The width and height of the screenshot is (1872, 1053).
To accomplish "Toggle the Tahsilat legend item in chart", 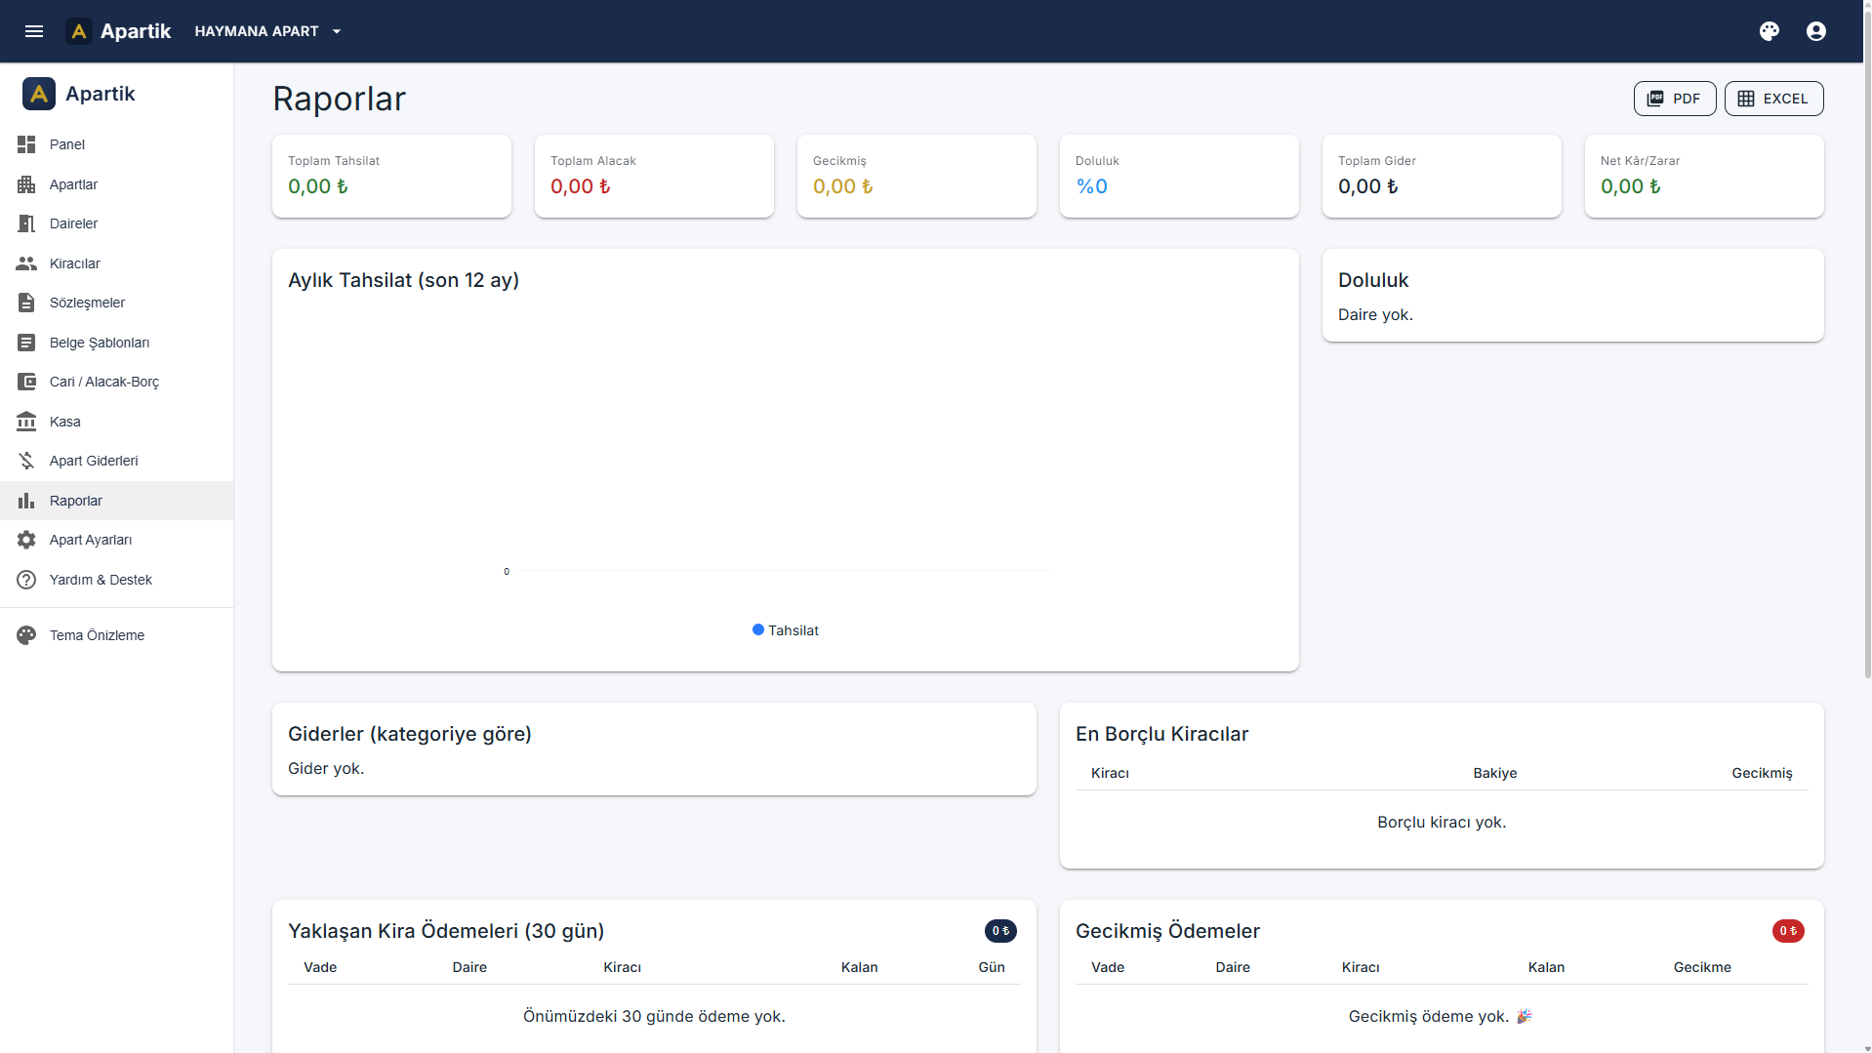I will click(786, 630).
